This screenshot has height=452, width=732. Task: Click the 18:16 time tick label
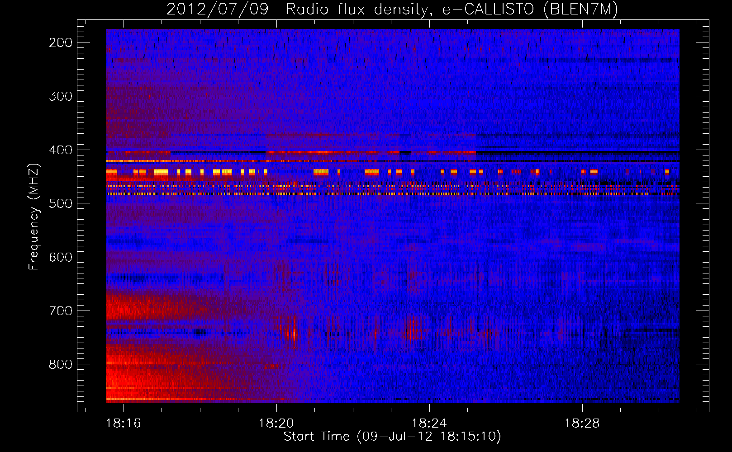(x=123, y=424)
